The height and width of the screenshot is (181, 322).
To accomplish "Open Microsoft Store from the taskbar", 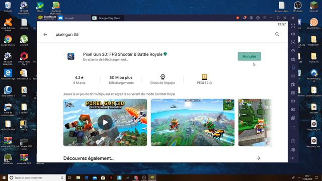I will point(103,177).
